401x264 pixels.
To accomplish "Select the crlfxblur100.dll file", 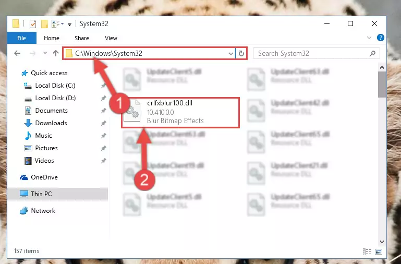I will coord(180,112).
